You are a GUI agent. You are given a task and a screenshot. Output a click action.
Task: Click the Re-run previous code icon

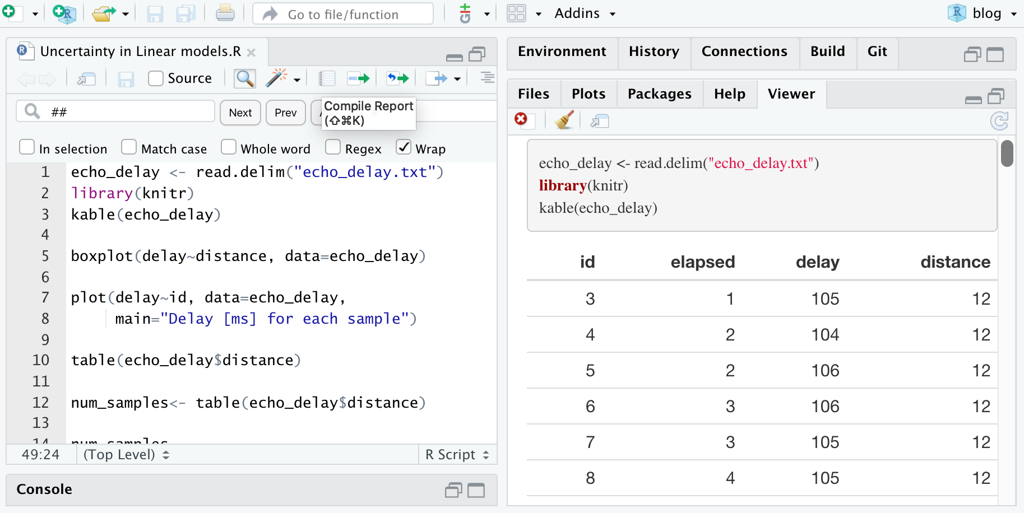click(398, 78)
